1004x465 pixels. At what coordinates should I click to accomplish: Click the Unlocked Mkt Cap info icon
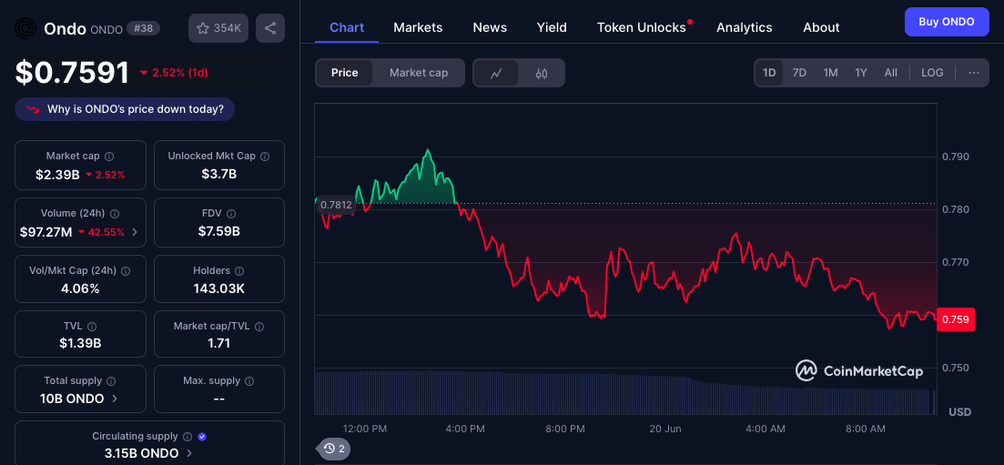click(265, 157)
